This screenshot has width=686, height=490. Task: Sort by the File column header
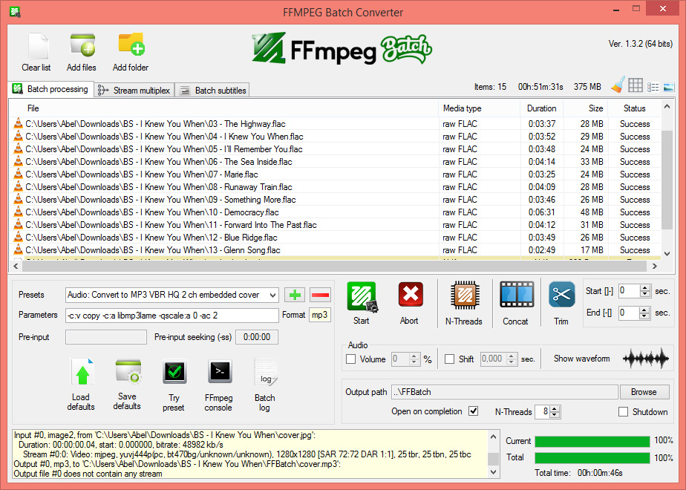tap(223, 108)
